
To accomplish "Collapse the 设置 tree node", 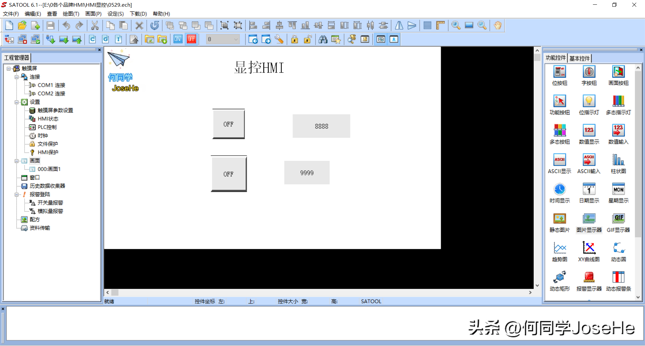I will coord(16,102).
